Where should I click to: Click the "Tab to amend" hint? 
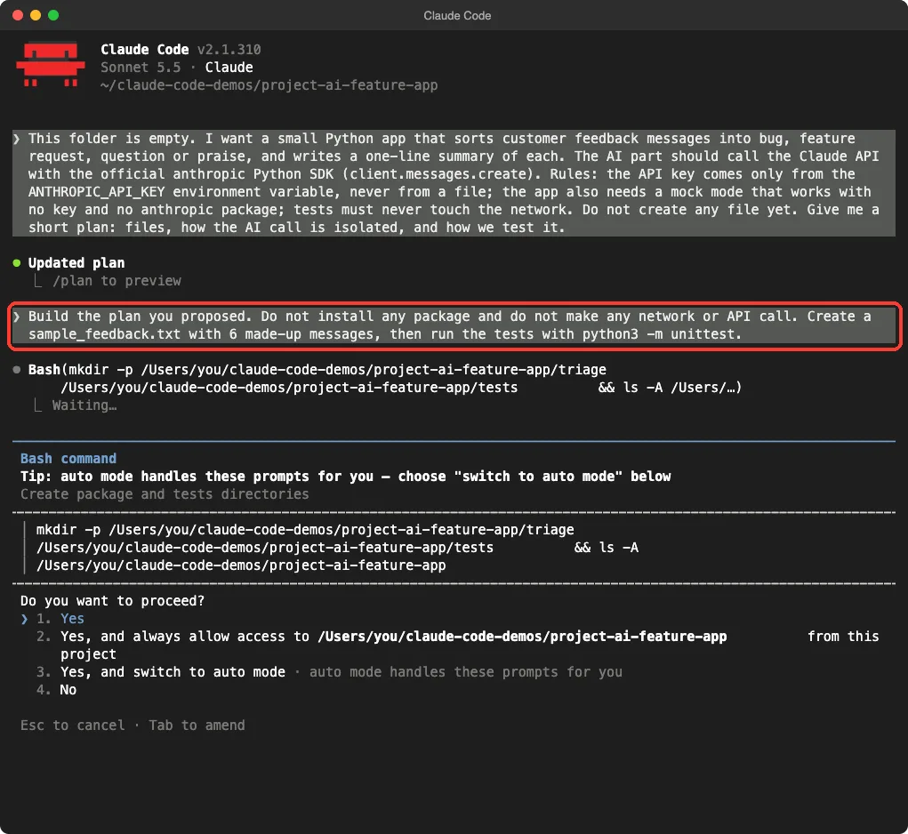click(197, 726)
